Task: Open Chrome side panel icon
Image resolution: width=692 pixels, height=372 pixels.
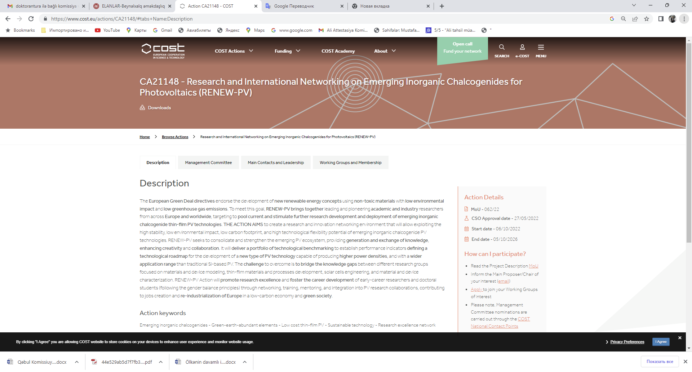Action: tap(661, 19)
